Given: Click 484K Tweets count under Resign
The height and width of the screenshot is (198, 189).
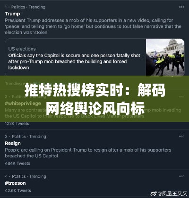Looking at the screenshot, I should (x=17, y=164).
